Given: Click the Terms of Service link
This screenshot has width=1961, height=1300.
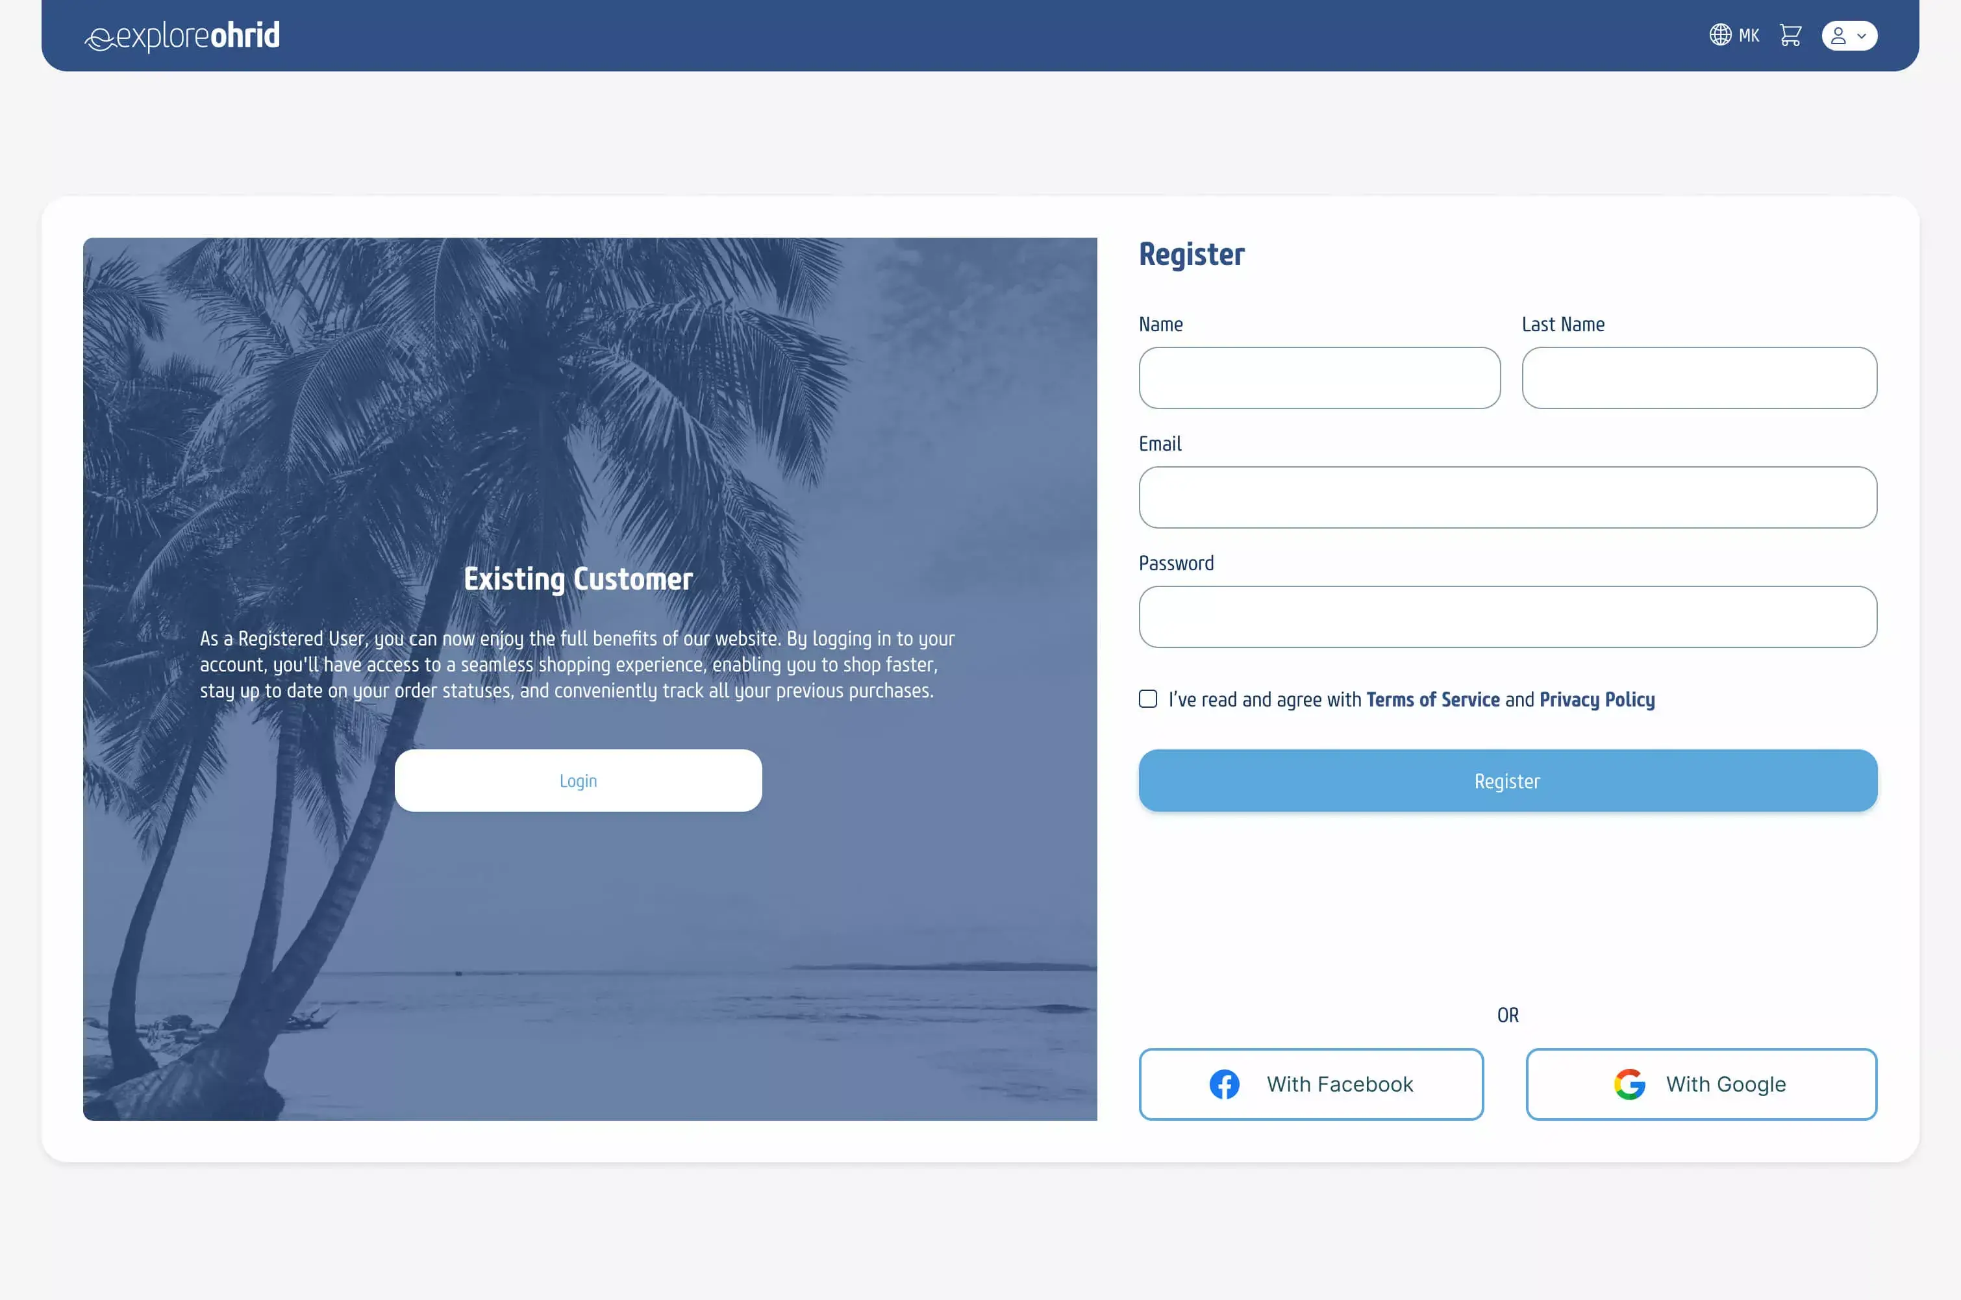Looking at the screenshot, I should [1432, 699].
